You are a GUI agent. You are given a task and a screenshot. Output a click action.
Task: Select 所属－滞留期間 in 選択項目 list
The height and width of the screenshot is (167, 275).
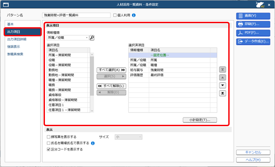point(69,55)
